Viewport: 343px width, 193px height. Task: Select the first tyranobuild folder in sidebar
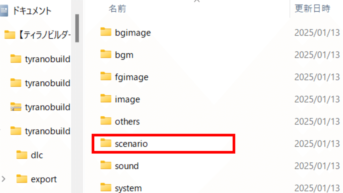[40, 59]
